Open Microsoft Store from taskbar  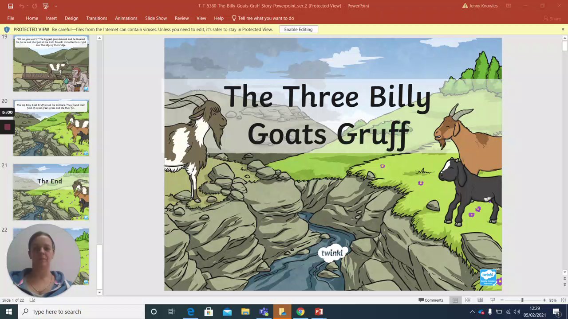[209, 311]
